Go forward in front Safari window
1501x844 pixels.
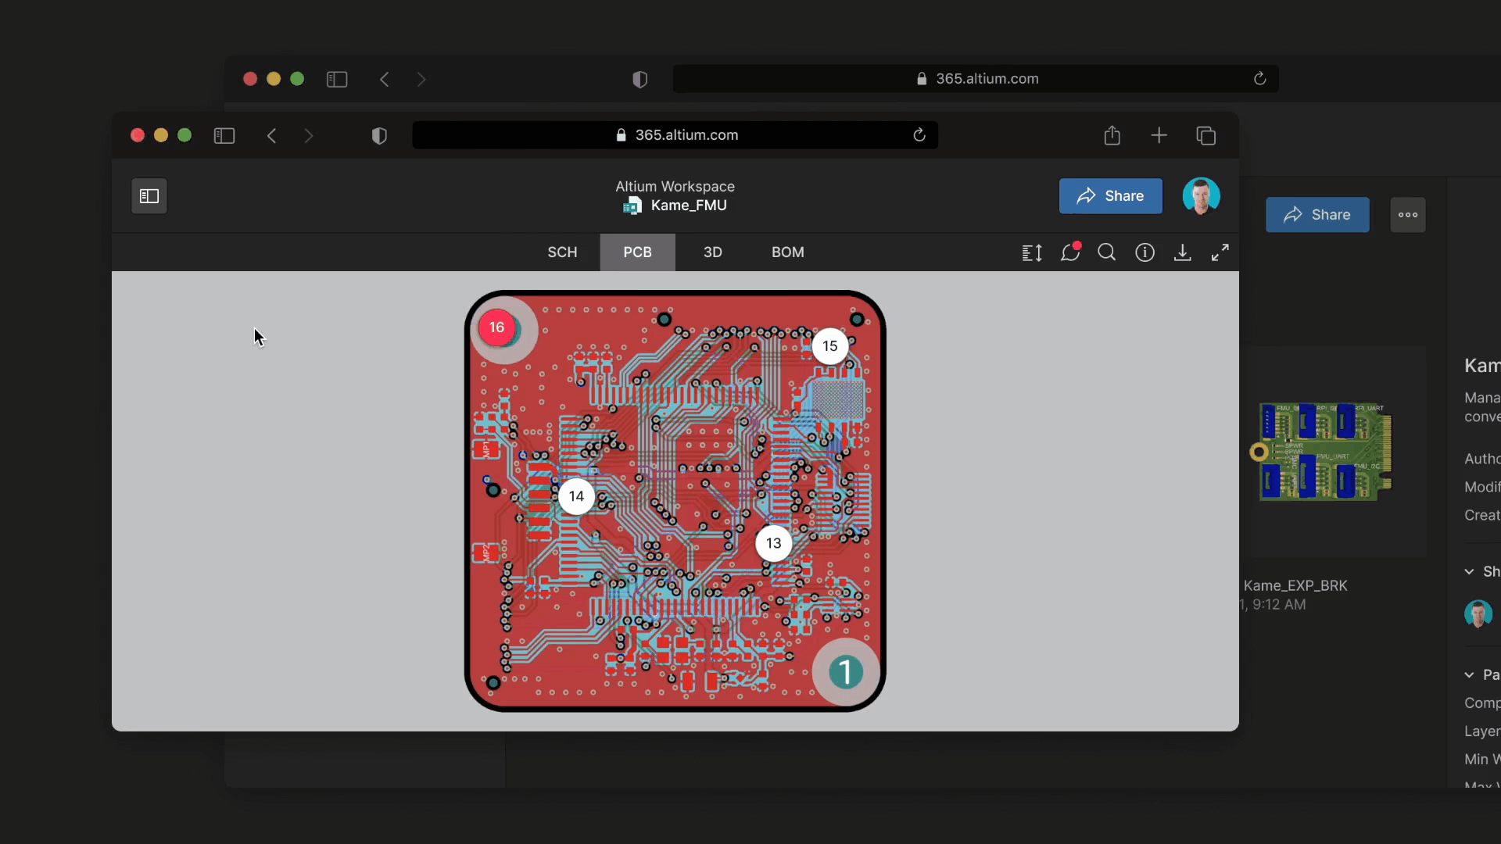tap(309, 136)
